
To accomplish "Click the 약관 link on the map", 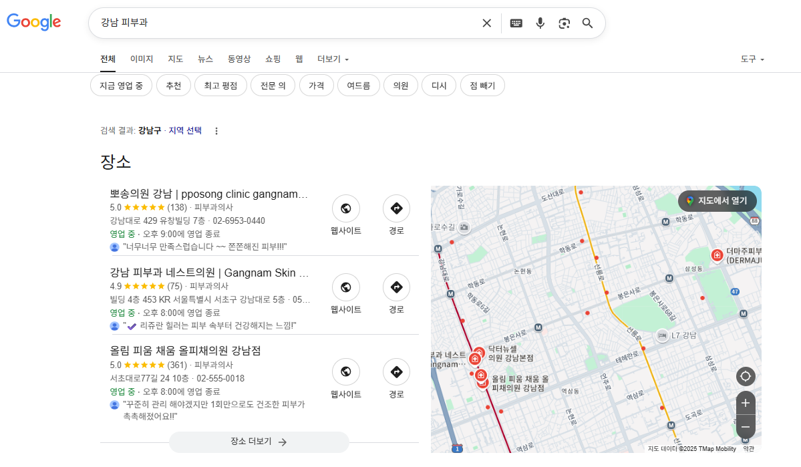I will (x=748, y=449).
